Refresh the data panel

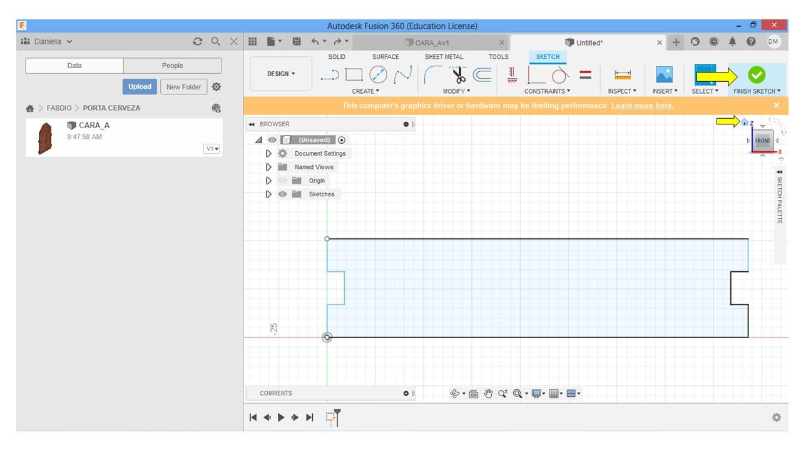point(198,42)
